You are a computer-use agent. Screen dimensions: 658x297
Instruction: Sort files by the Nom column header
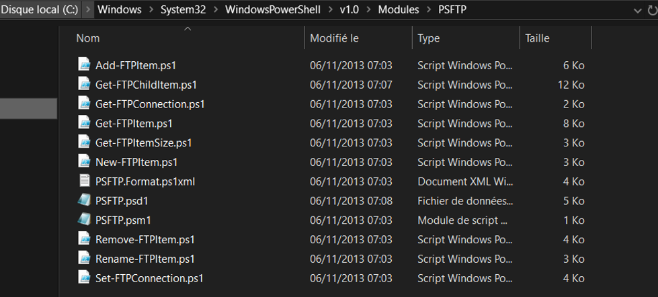188,38
